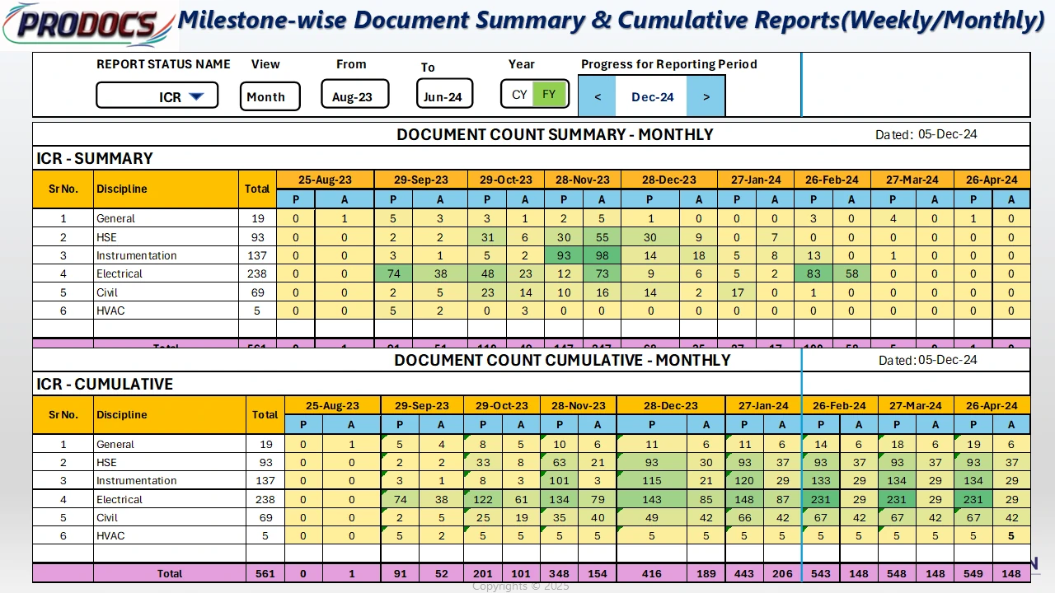This screenshot has height=593, width=1055.
Task: Click the Dec-24 reporting period cell
Action: 652,96
